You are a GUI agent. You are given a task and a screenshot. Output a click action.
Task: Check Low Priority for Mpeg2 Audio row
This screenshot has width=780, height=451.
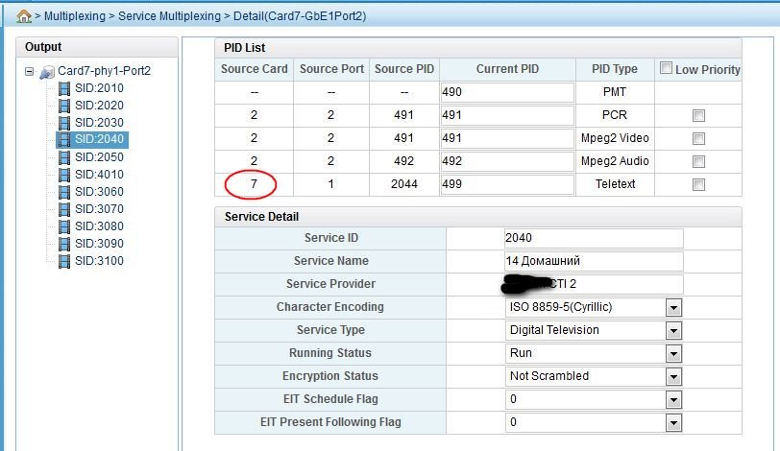click(698, 161)
